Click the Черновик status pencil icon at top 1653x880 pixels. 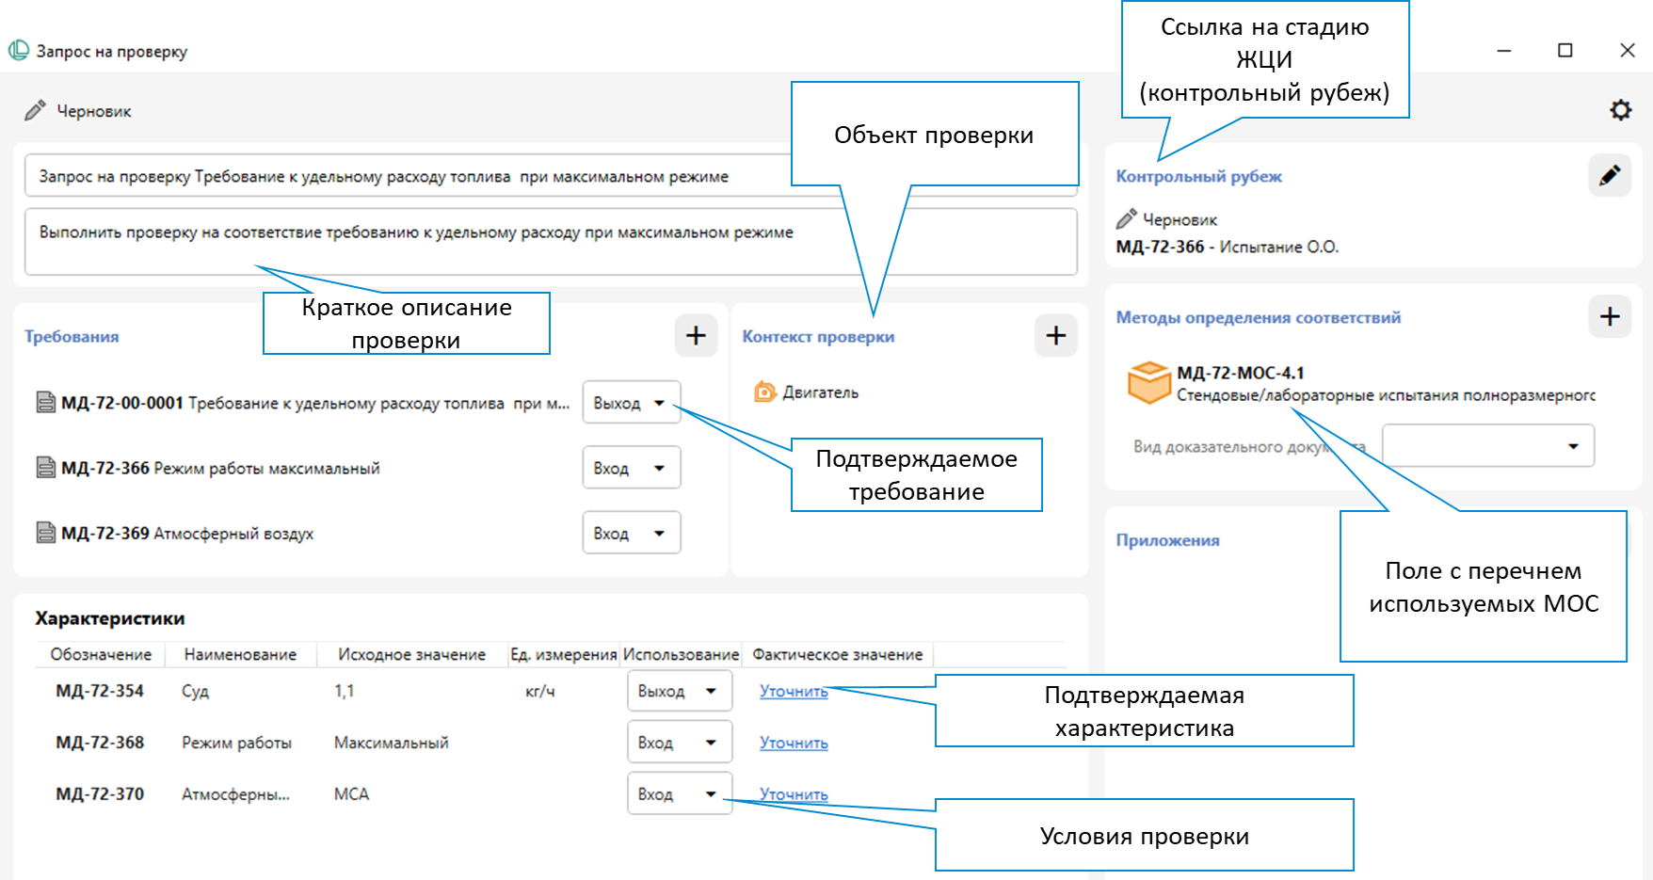point(35,111)
